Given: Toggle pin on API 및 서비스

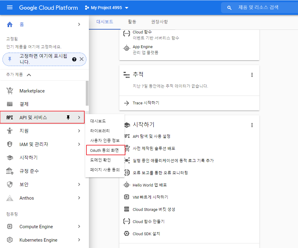Looking at the screenshot, I should 68,117.
